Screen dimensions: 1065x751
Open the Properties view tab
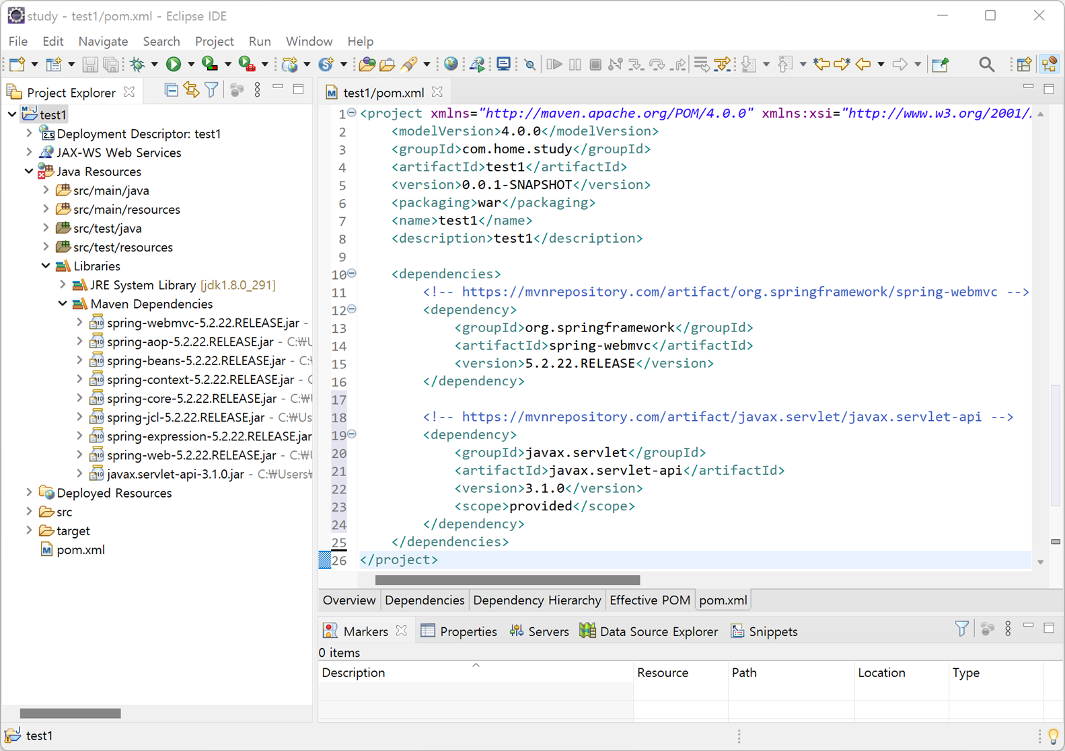point(459,631)
